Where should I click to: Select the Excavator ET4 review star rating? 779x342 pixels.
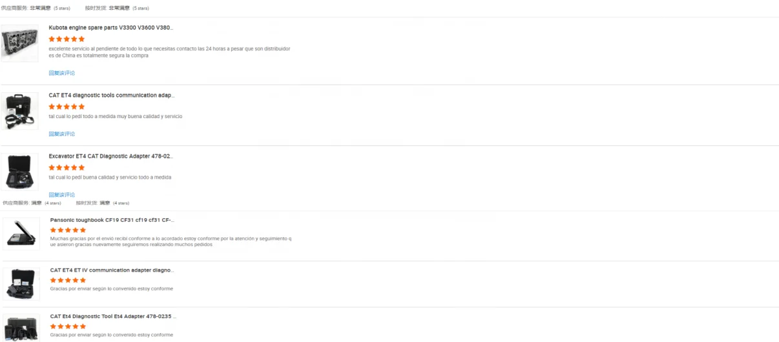point(67,168)
